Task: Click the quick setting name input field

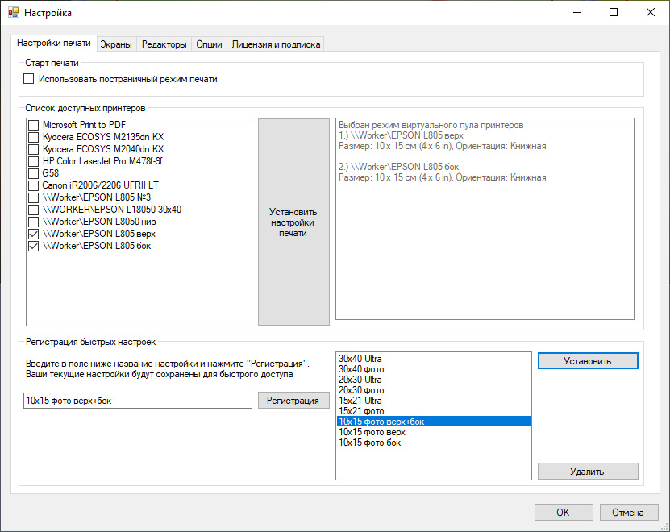Action: pos(138,401)
